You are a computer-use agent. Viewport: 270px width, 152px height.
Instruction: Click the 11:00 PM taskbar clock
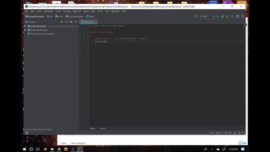[x=233, y=149]
